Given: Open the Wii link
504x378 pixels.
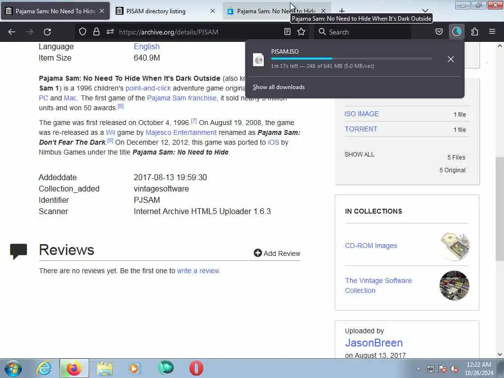Looking at the screenshot, I should point(110,132).
